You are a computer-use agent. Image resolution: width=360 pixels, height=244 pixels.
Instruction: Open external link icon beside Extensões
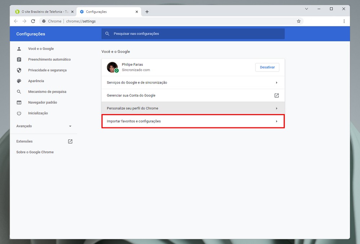[70, 141]
